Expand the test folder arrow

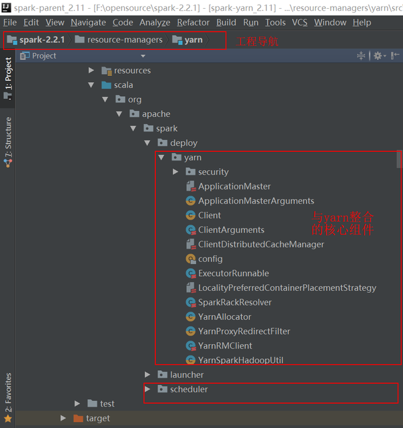(77, 403)
